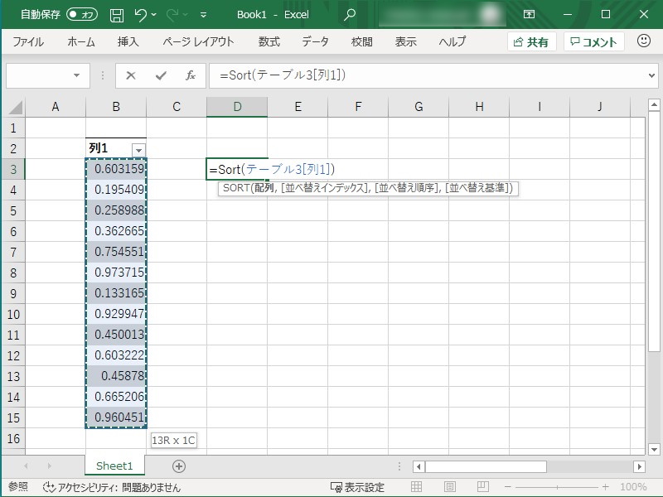This screenshot has width=663, height=497.
Task: Click the feedback smiley face icon
Action: pos(644,41)
